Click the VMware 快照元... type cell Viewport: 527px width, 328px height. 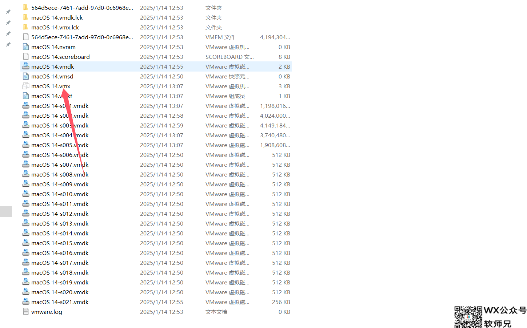[x=227, y=76]
